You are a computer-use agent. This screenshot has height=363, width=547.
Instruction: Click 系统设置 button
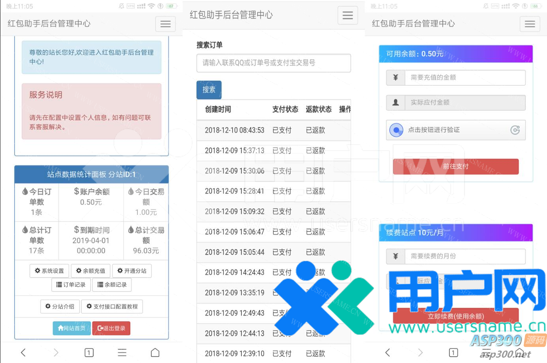49,271
